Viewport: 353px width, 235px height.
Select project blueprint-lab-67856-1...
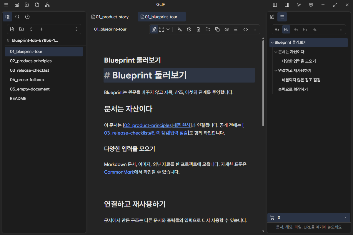(x=35, y=40)
